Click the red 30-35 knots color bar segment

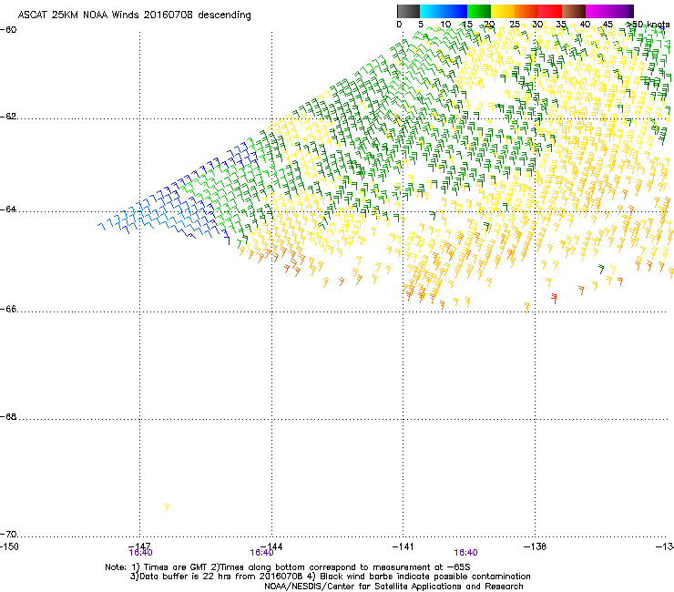click(x=550, y=11)
